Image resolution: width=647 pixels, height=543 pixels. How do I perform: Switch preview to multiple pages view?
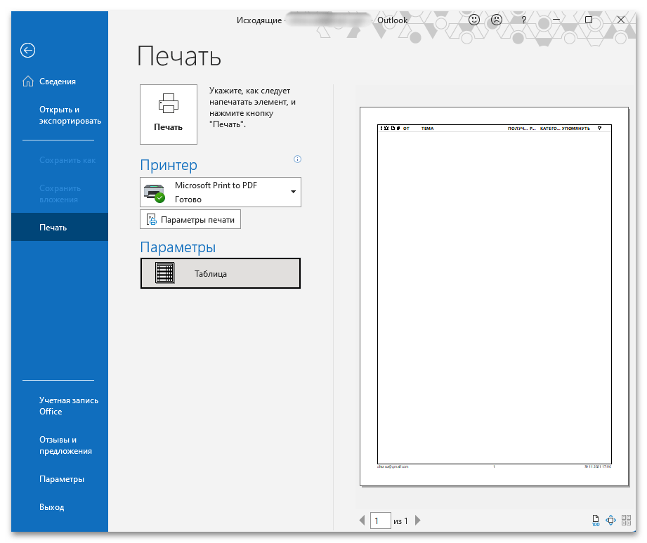(626, 521)
